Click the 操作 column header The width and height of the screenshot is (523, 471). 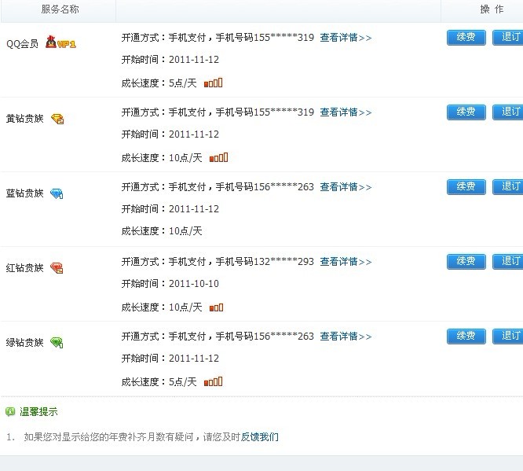492,9
